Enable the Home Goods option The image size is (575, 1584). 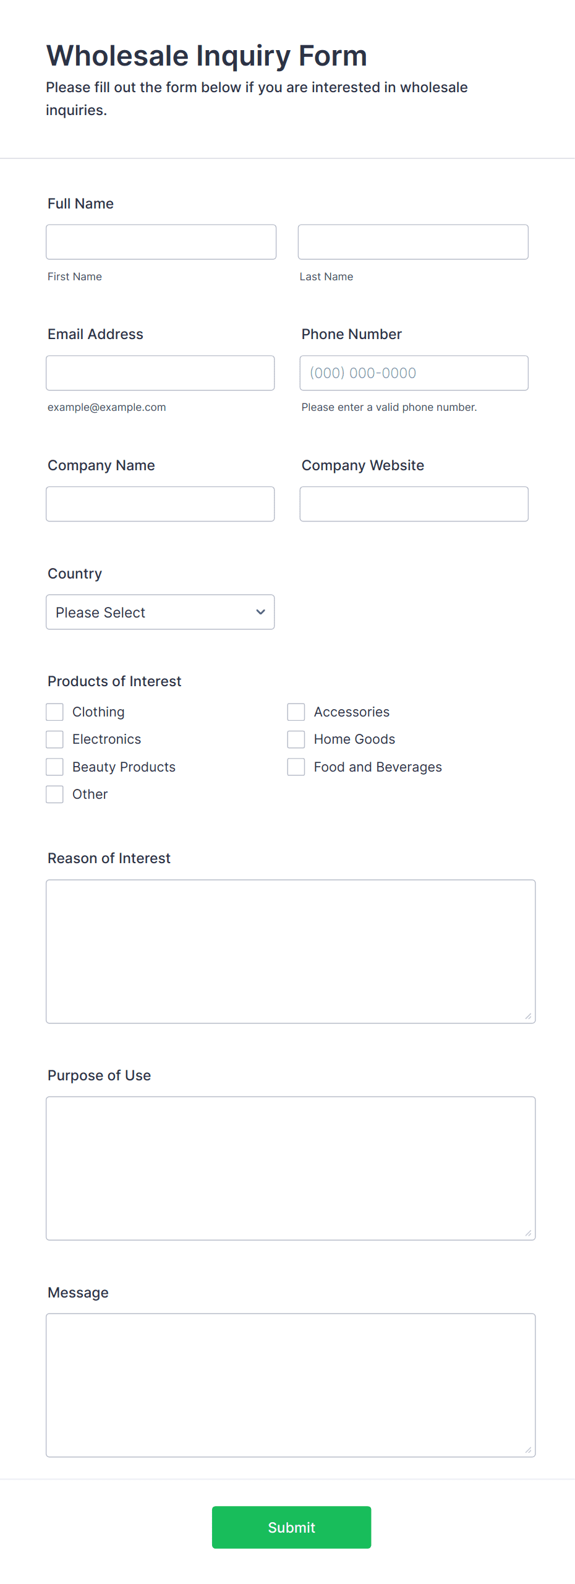click(x=296, y=739)
